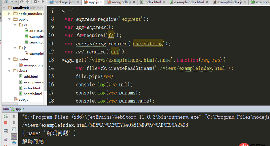Screen dimensions: 270x146
Task: Click the routes folder icon
Action: (16, 59)
